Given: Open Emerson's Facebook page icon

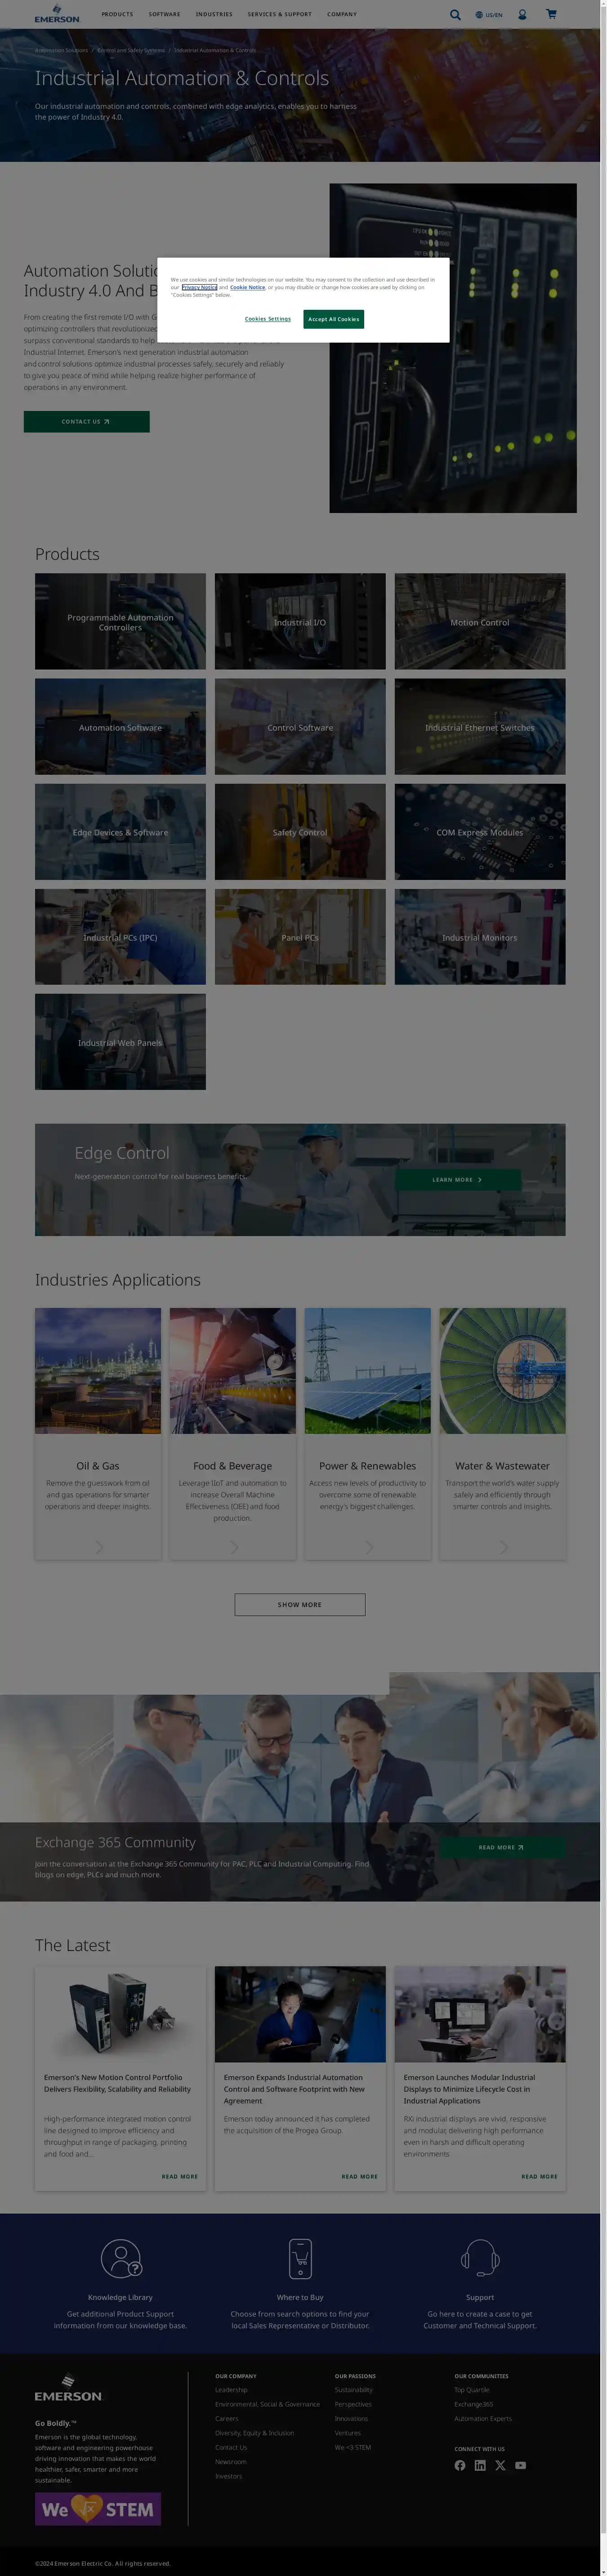Looking at the screenshot, I should [460, 2465].
